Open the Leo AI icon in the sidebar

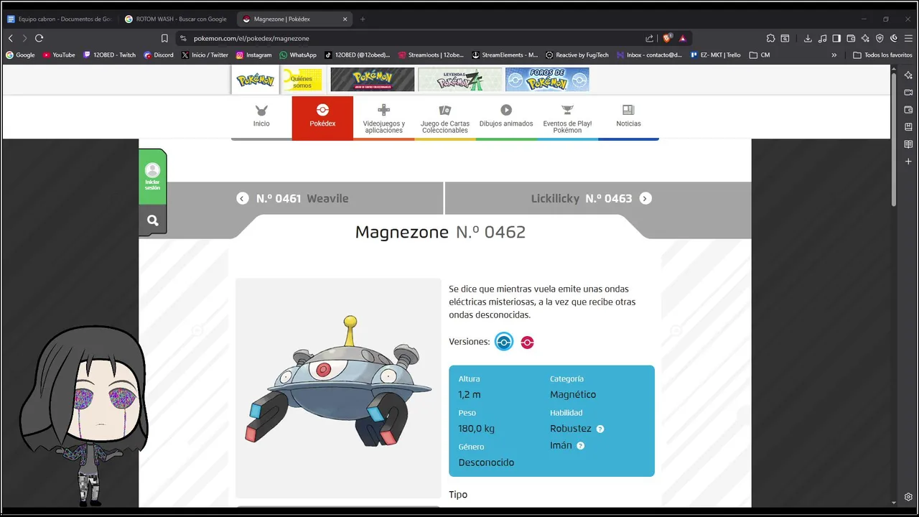(x=908, y=75)
